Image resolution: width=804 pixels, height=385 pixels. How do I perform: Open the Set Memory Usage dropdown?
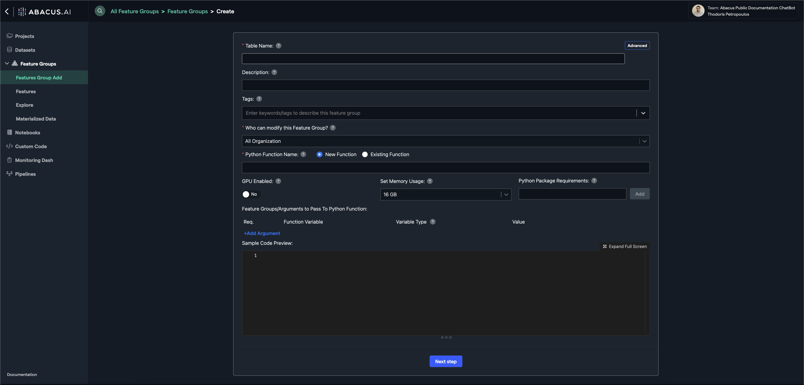click(445, 194)
